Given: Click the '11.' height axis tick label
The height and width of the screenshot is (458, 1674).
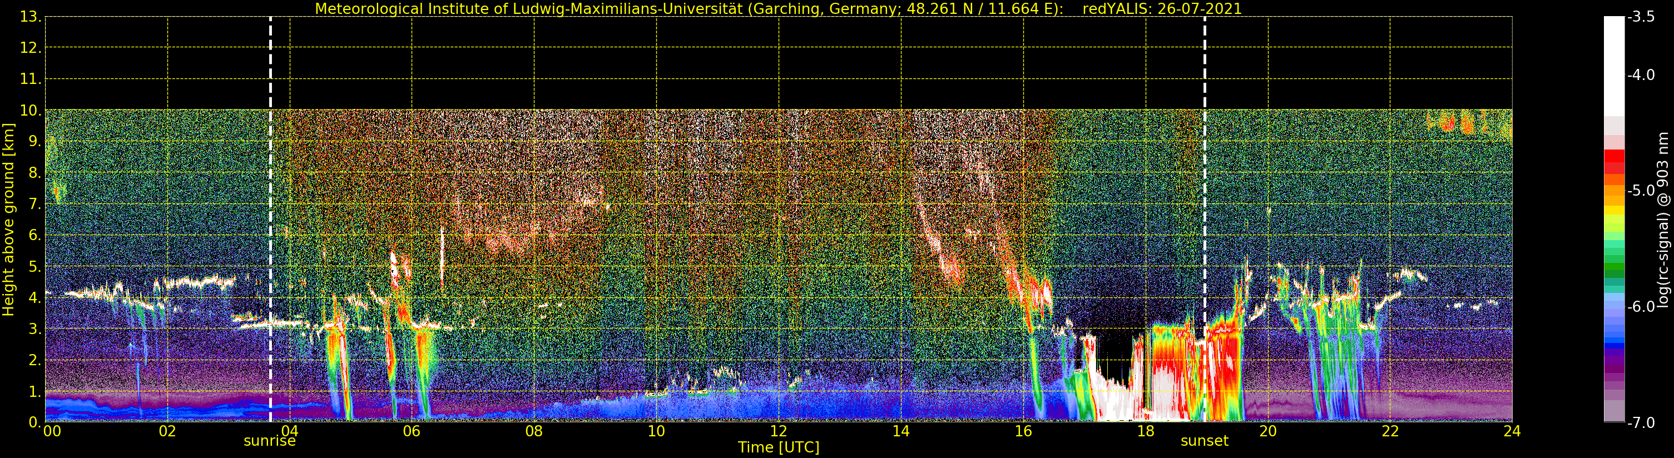Looking at the screenshot, I should point(31,79).
